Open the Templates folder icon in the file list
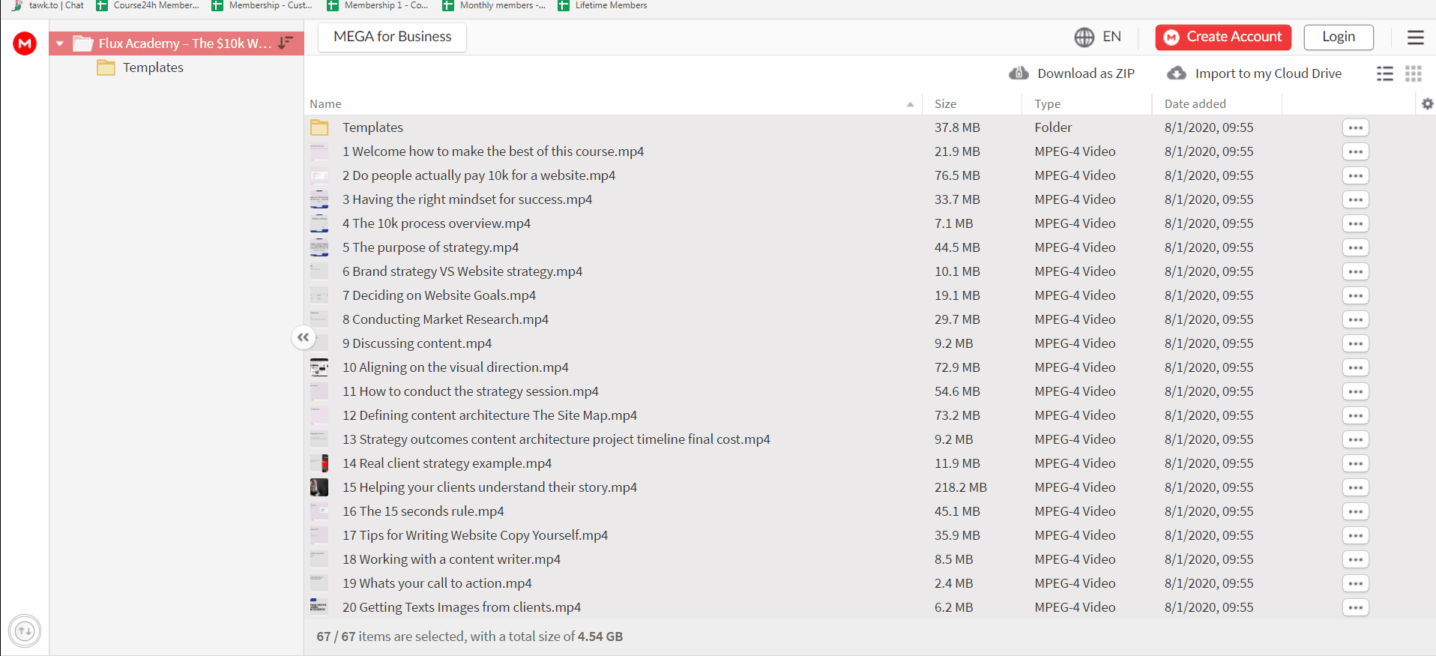The width and height of the screenshot is (1436, 656). (x=319, y=127)
